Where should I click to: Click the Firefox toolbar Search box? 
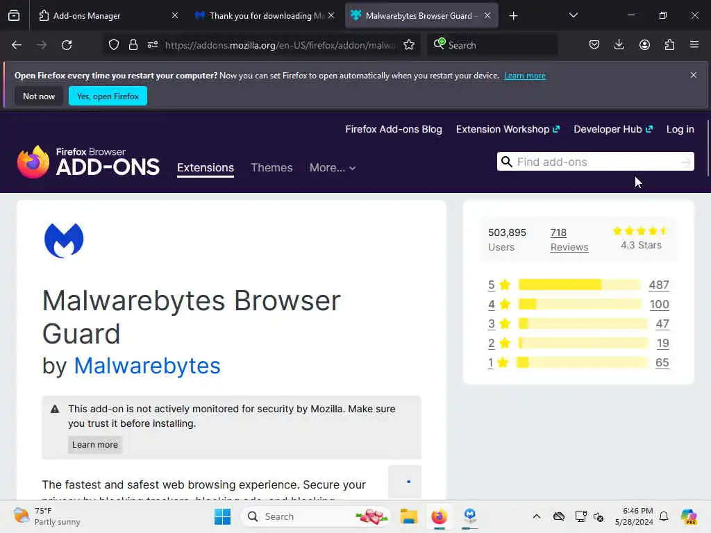pos(492,45)
